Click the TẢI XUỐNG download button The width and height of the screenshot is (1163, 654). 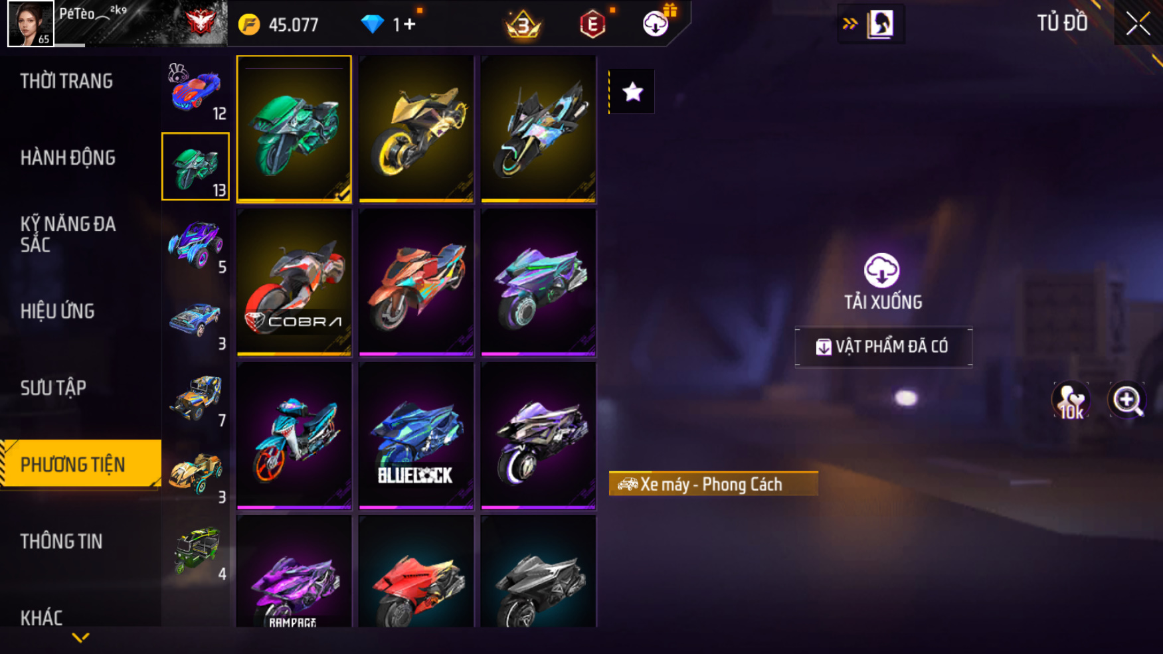(882, 282)
